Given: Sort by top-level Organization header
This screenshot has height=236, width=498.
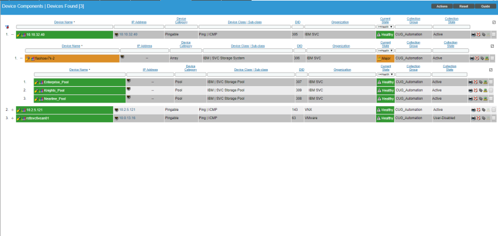Looking at the screenshot, I should click(x=340, y=22).
